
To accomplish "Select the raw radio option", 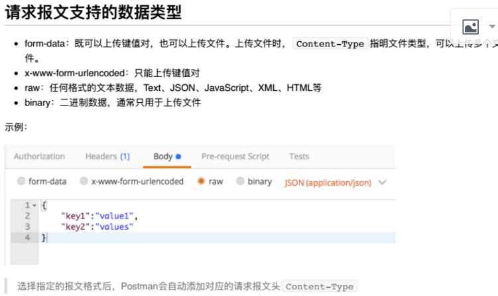I will 201,181.
